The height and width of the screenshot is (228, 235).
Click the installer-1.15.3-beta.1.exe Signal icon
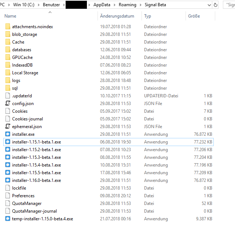8,157
